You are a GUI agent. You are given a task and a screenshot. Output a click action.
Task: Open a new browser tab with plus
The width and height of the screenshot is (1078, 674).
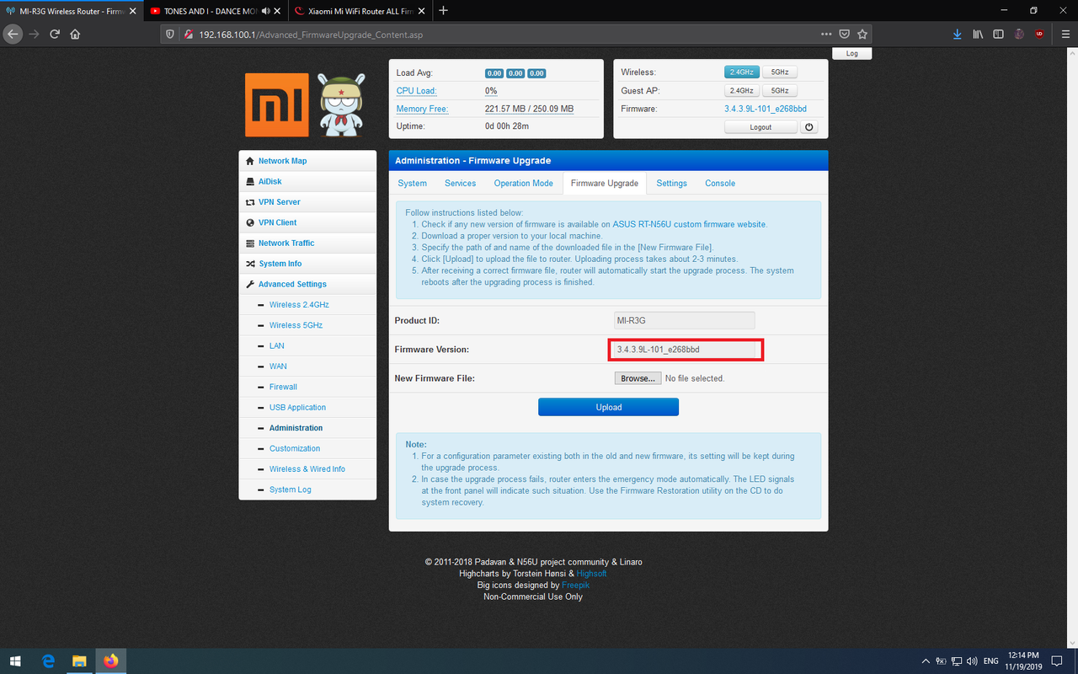pyautogui.click(x=444, y=11)
